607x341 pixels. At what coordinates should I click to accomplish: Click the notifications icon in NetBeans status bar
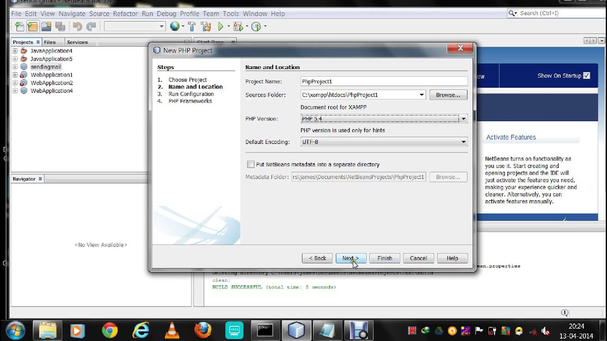point(564,313)
